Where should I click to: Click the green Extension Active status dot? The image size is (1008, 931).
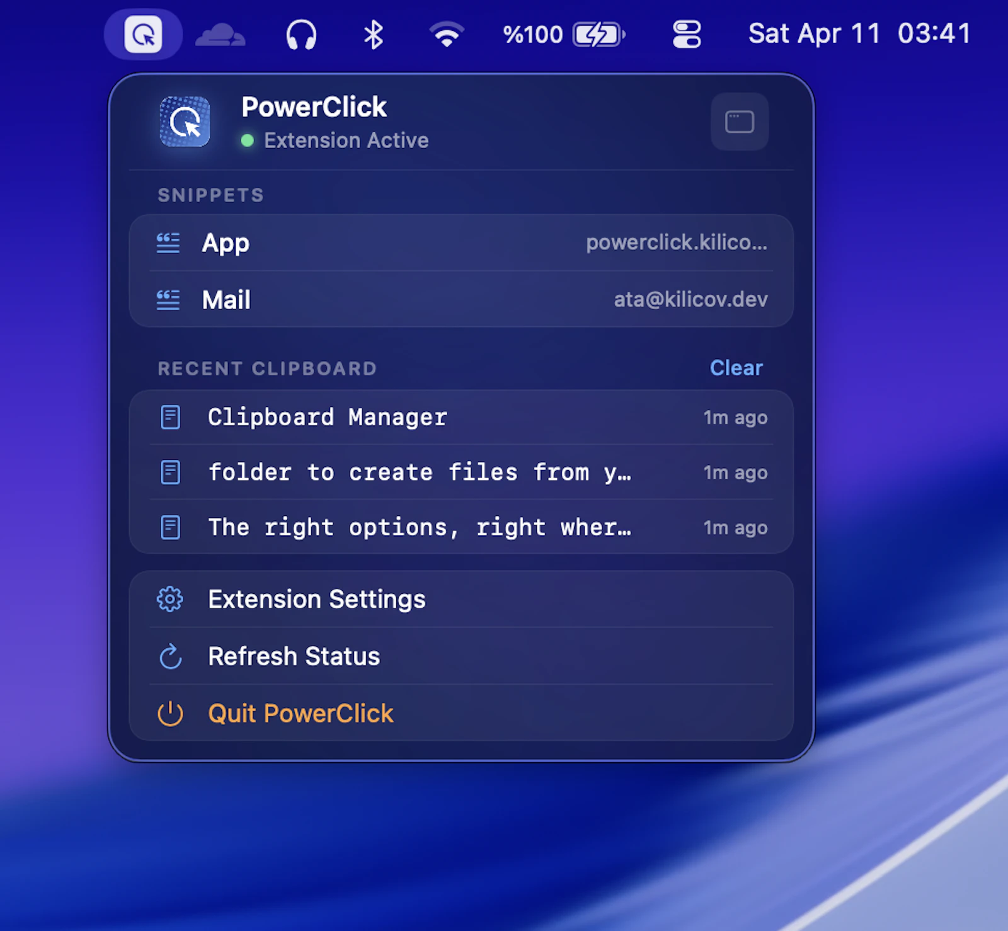[x=248, y=140]
